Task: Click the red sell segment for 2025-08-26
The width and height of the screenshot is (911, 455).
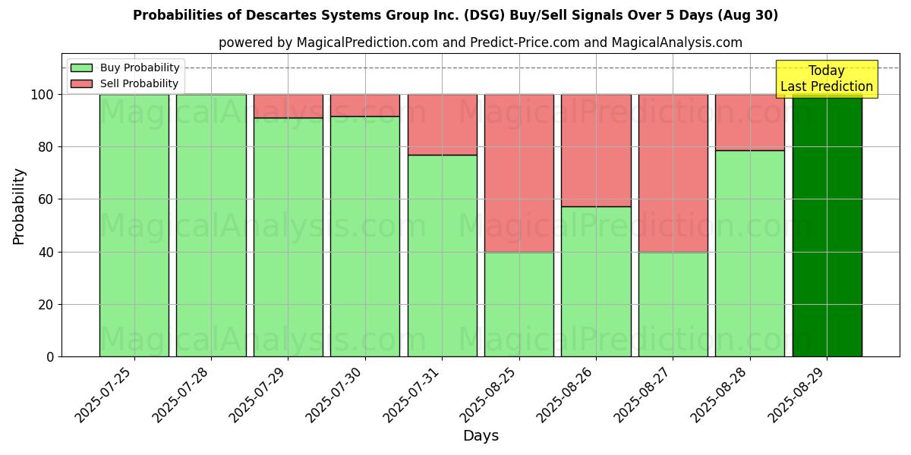Action: pos(596,150)
